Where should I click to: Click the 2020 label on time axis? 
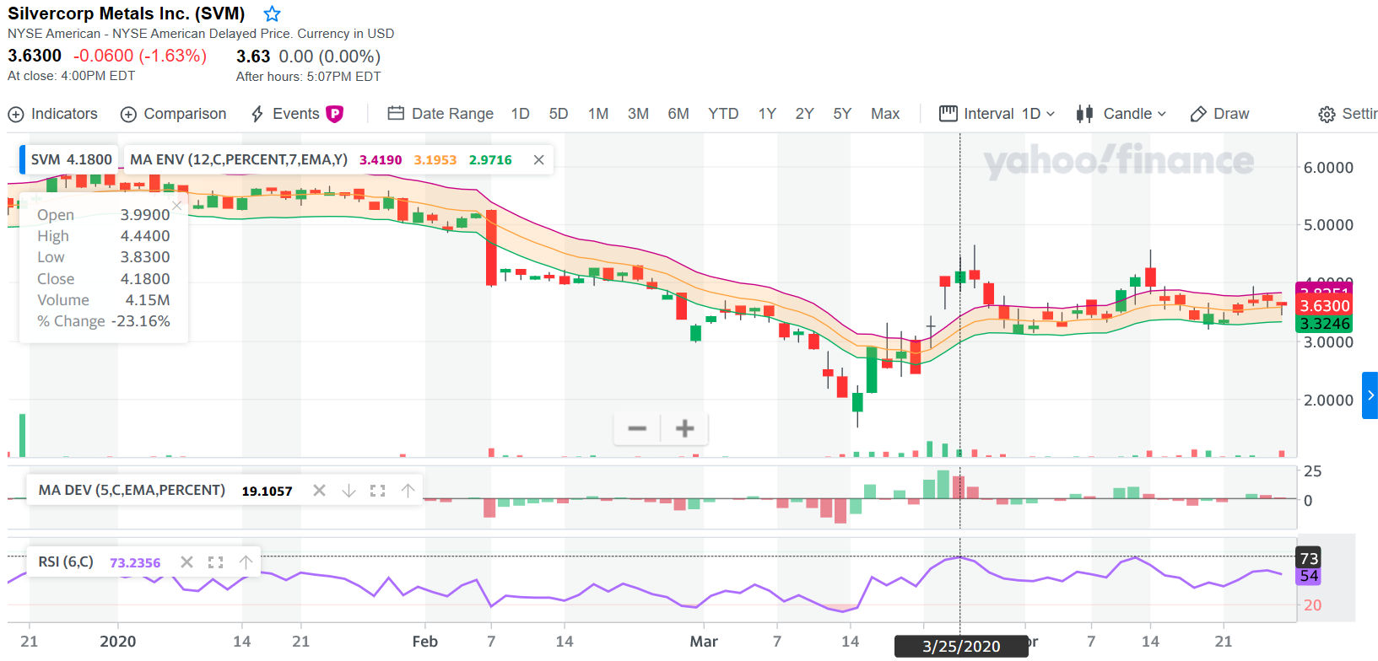[x=118, y=642]
